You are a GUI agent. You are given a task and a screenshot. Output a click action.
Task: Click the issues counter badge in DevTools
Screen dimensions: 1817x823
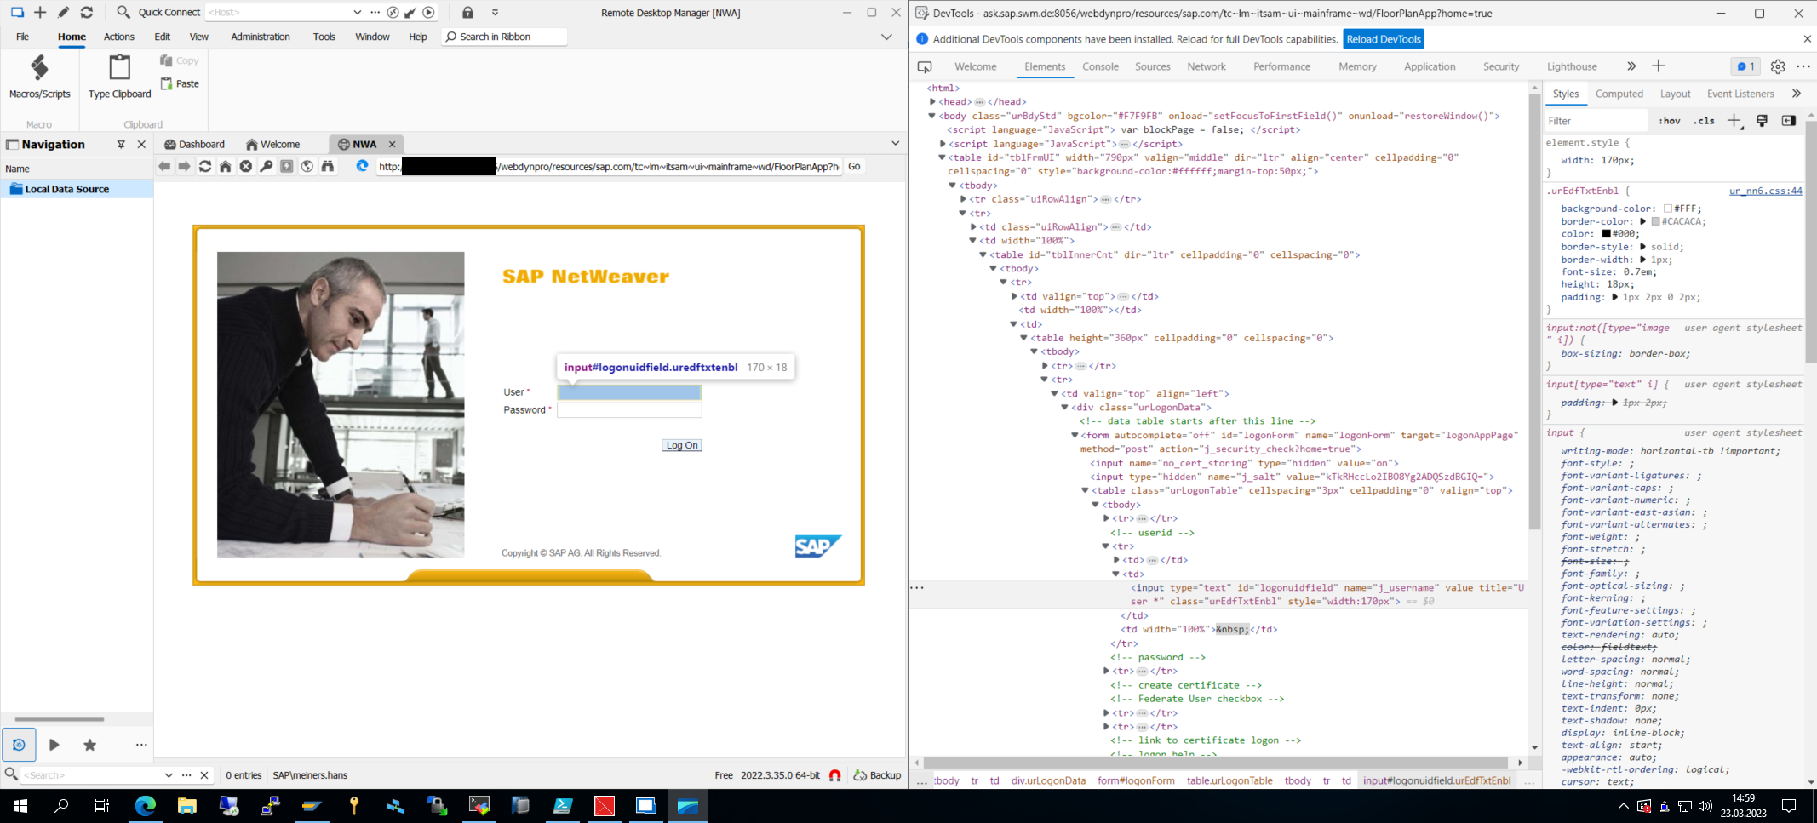point(1745,66)
